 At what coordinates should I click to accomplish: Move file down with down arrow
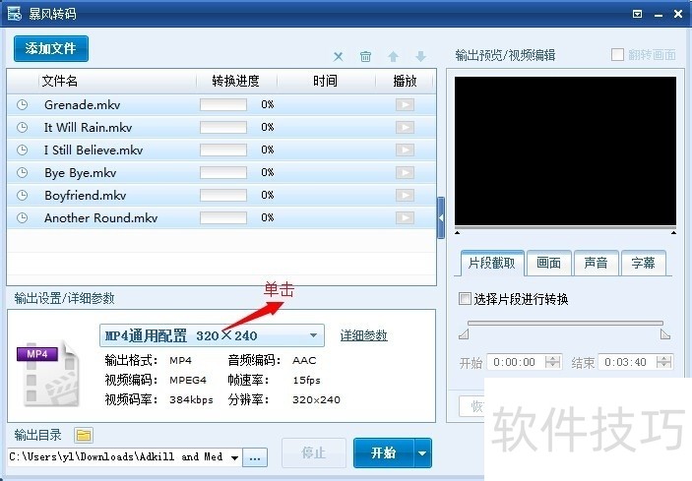(420, 56)
